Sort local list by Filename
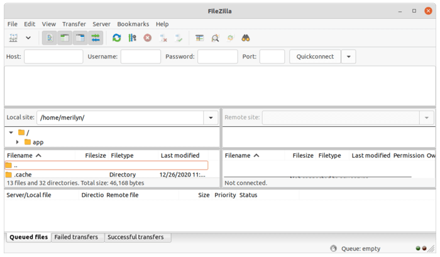Viewport: 440px width, 257px height. point(40,155)
